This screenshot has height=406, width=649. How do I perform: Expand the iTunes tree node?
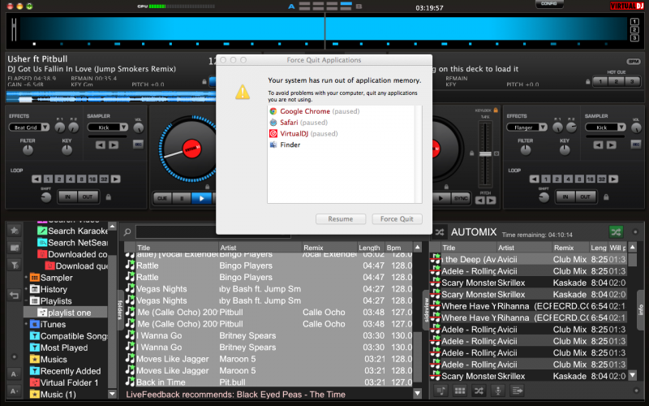pos(26,324)
